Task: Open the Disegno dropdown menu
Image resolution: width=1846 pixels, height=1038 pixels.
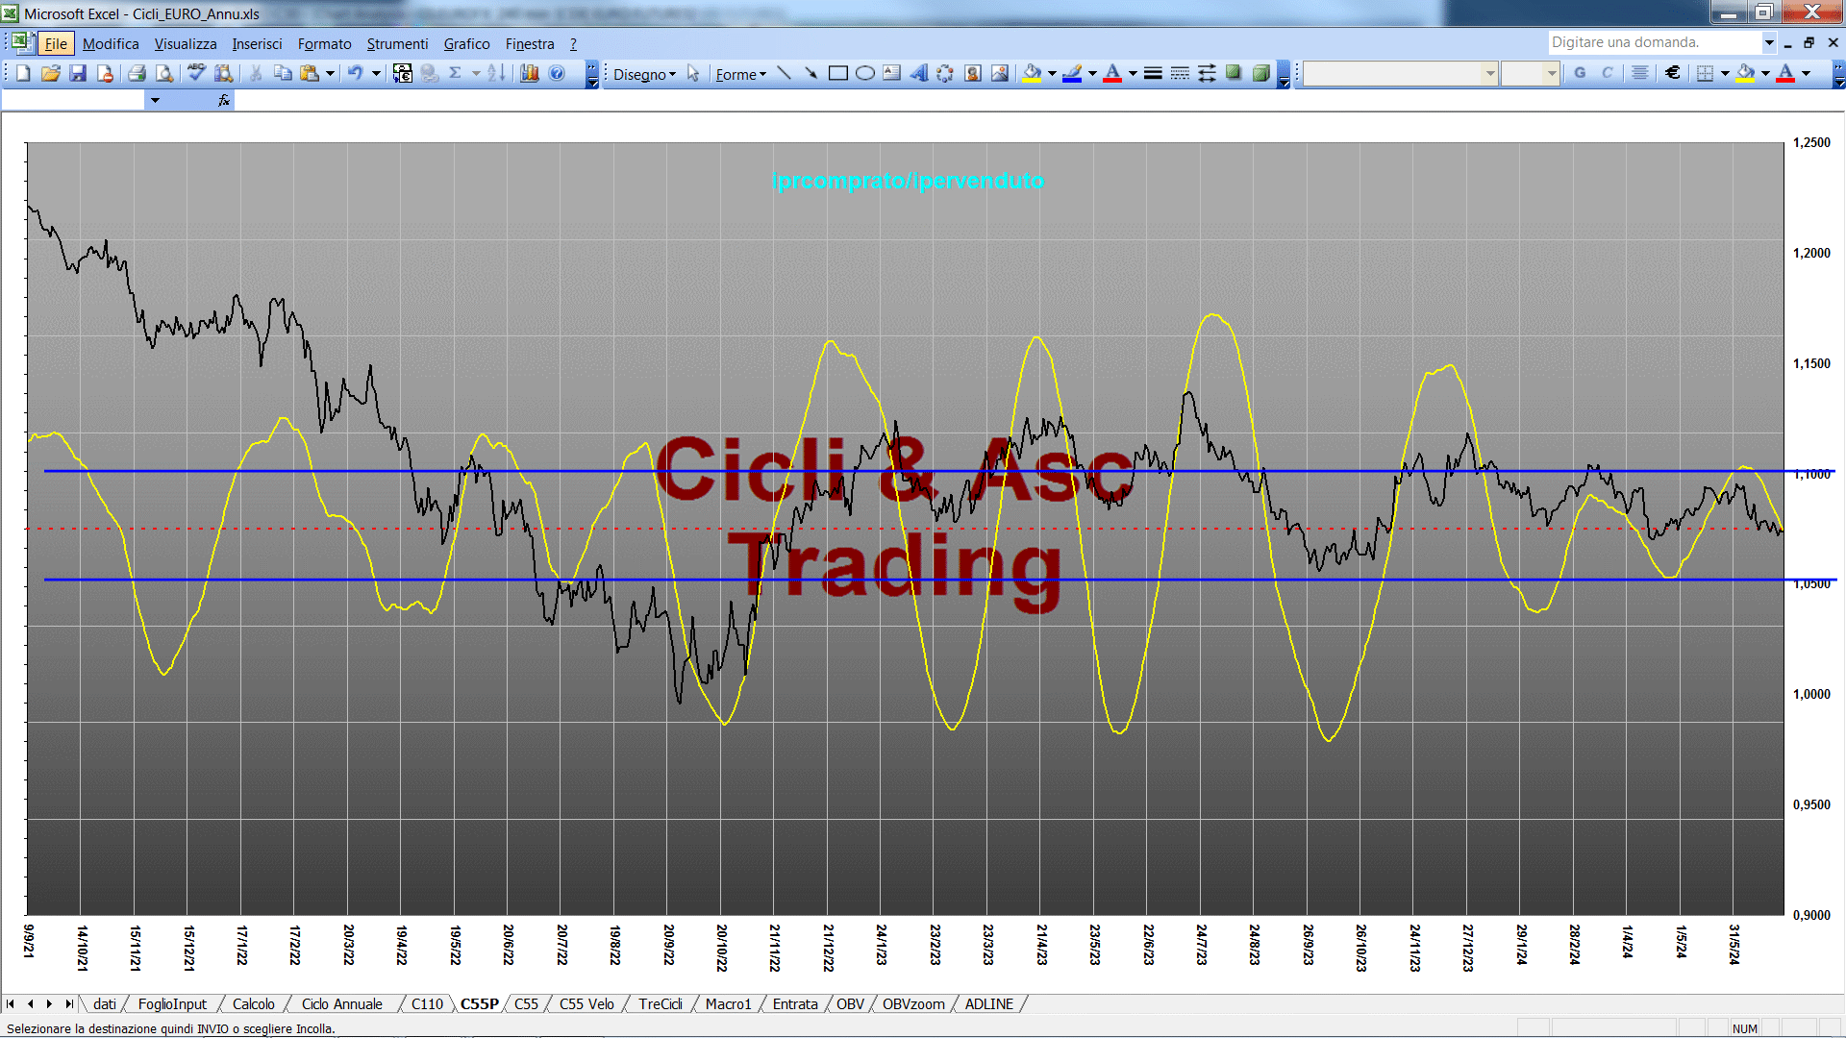Action: (644, 74)
